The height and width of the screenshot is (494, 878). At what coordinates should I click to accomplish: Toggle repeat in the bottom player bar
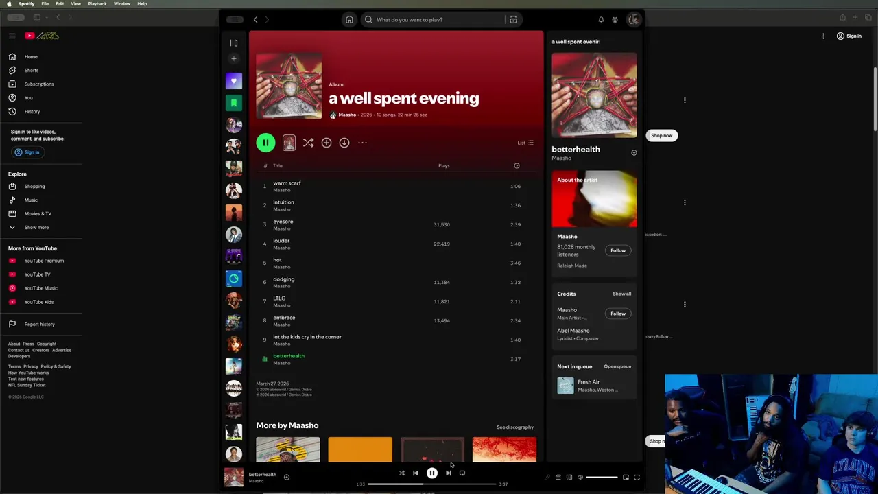click(x=462, y=473)
